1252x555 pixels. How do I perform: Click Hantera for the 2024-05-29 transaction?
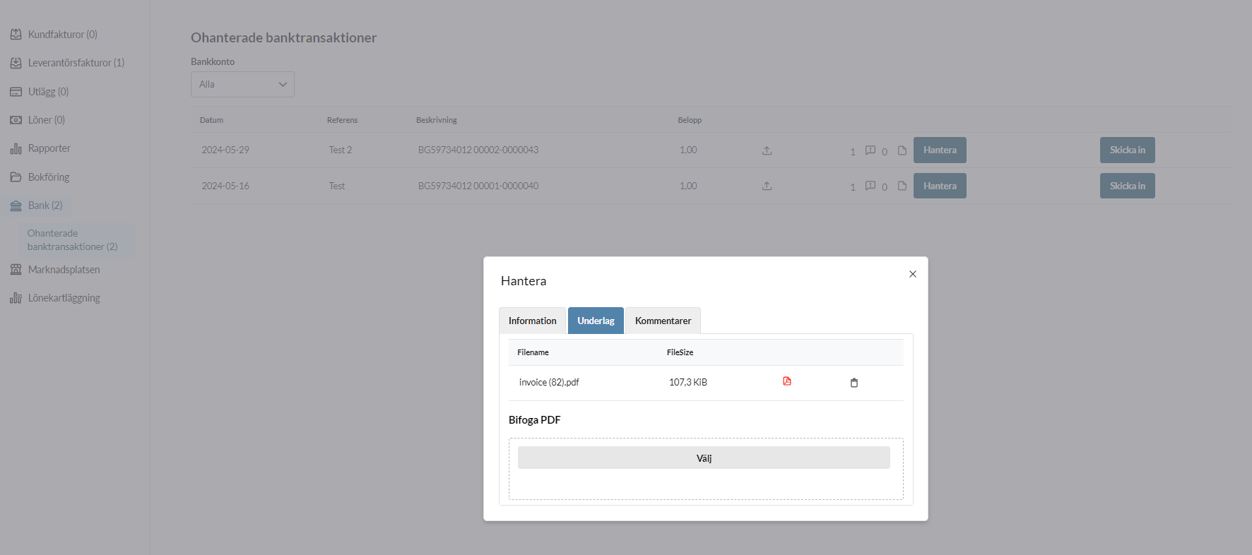(940, 150)
